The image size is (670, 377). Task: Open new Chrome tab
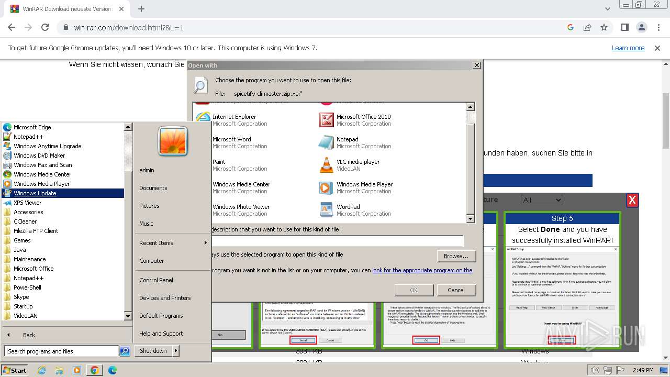(x=141, y=9)
